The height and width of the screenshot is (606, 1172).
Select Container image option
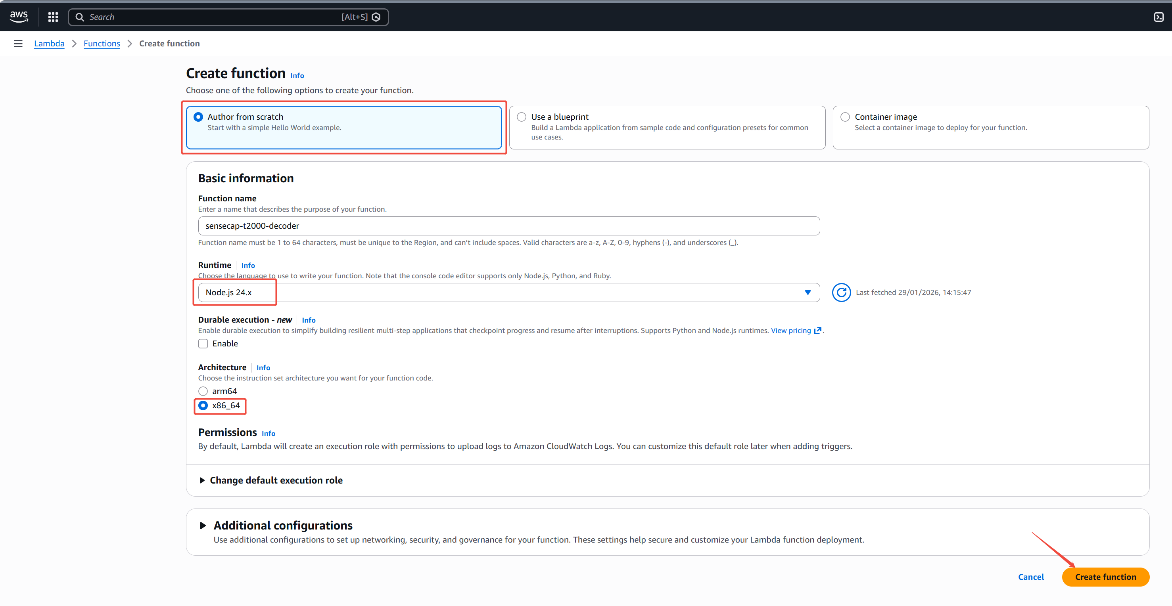coord(845,117)
